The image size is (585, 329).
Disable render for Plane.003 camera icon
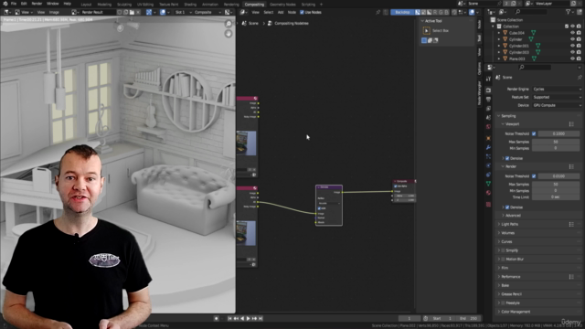[x=579, y=58]
